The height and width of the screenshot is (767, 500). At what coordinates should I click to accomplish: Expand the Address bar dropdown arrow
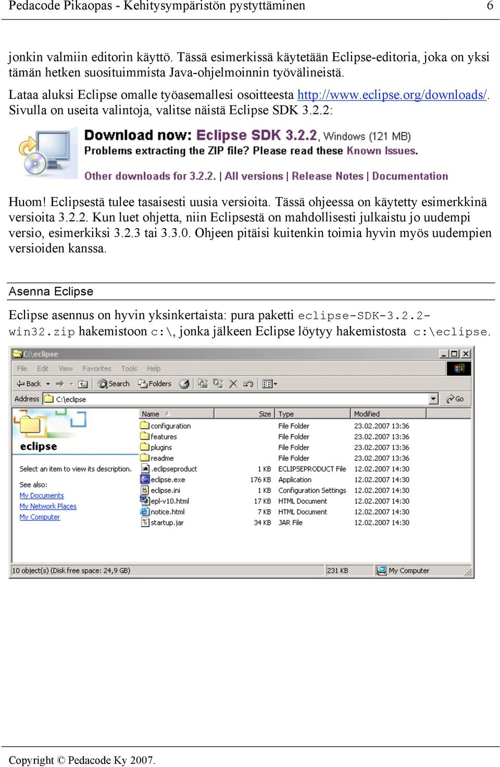pyautogui.click(x=434, y=399)
